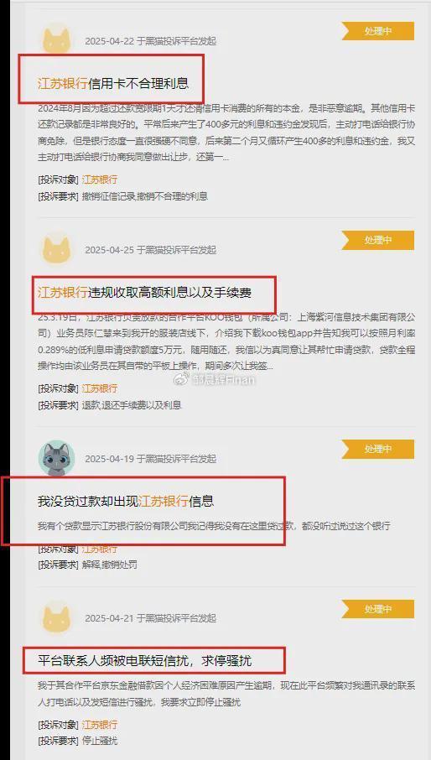Click the 退款,退还手续费以及利息 request text

132,405
